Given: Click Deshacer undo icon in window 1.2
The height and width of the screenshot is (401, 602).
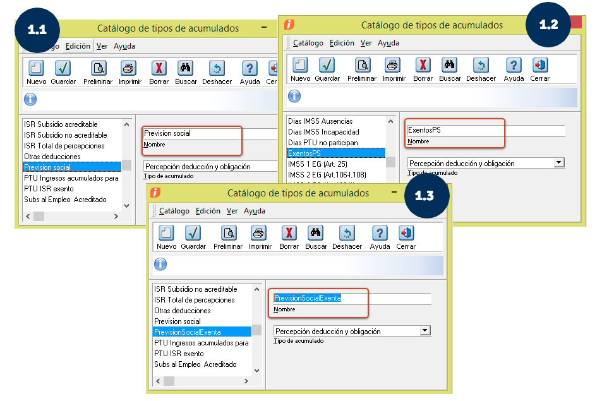Looking at the screenshot, I should [481, 65].
